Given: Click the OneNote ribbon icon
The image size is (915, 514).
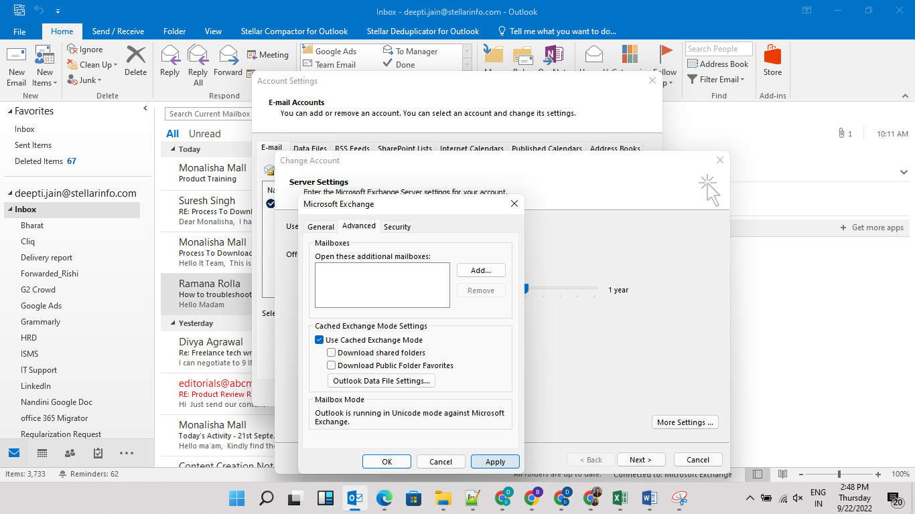Looking at the screenshot, I should (553, 55).
